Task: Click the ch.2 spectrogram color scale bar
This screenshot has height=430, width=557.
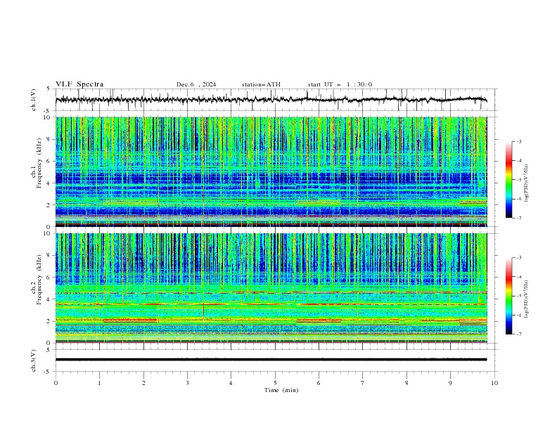Action: (508, 296)
